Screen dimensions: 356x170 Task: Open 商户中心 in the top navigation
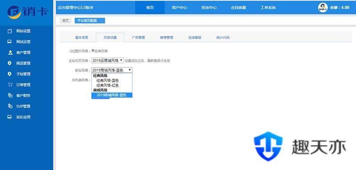pyautogui.click(x=179, y=8)
